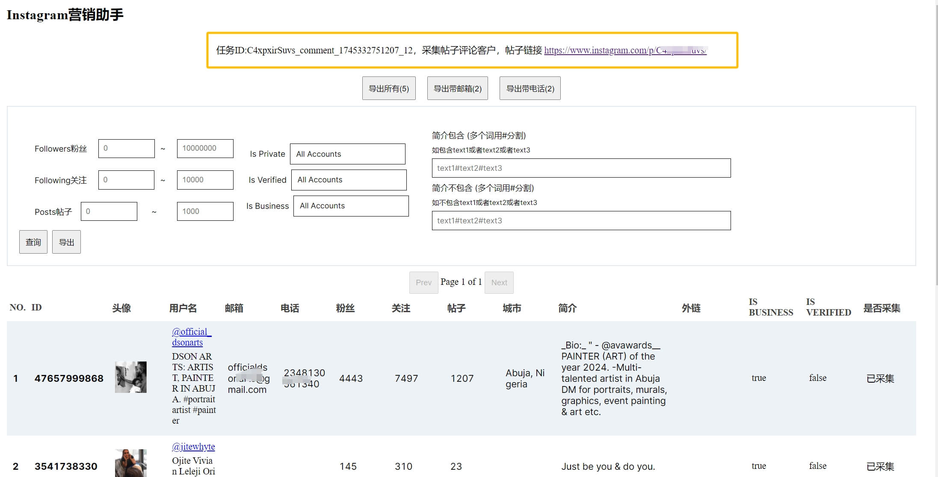Click the avatar thumbnail of official_dsonarts

click(131, 377)
